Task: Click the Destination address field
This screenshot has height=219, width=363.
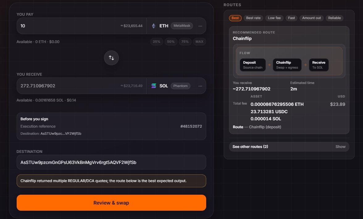Action: coord(111,162)
